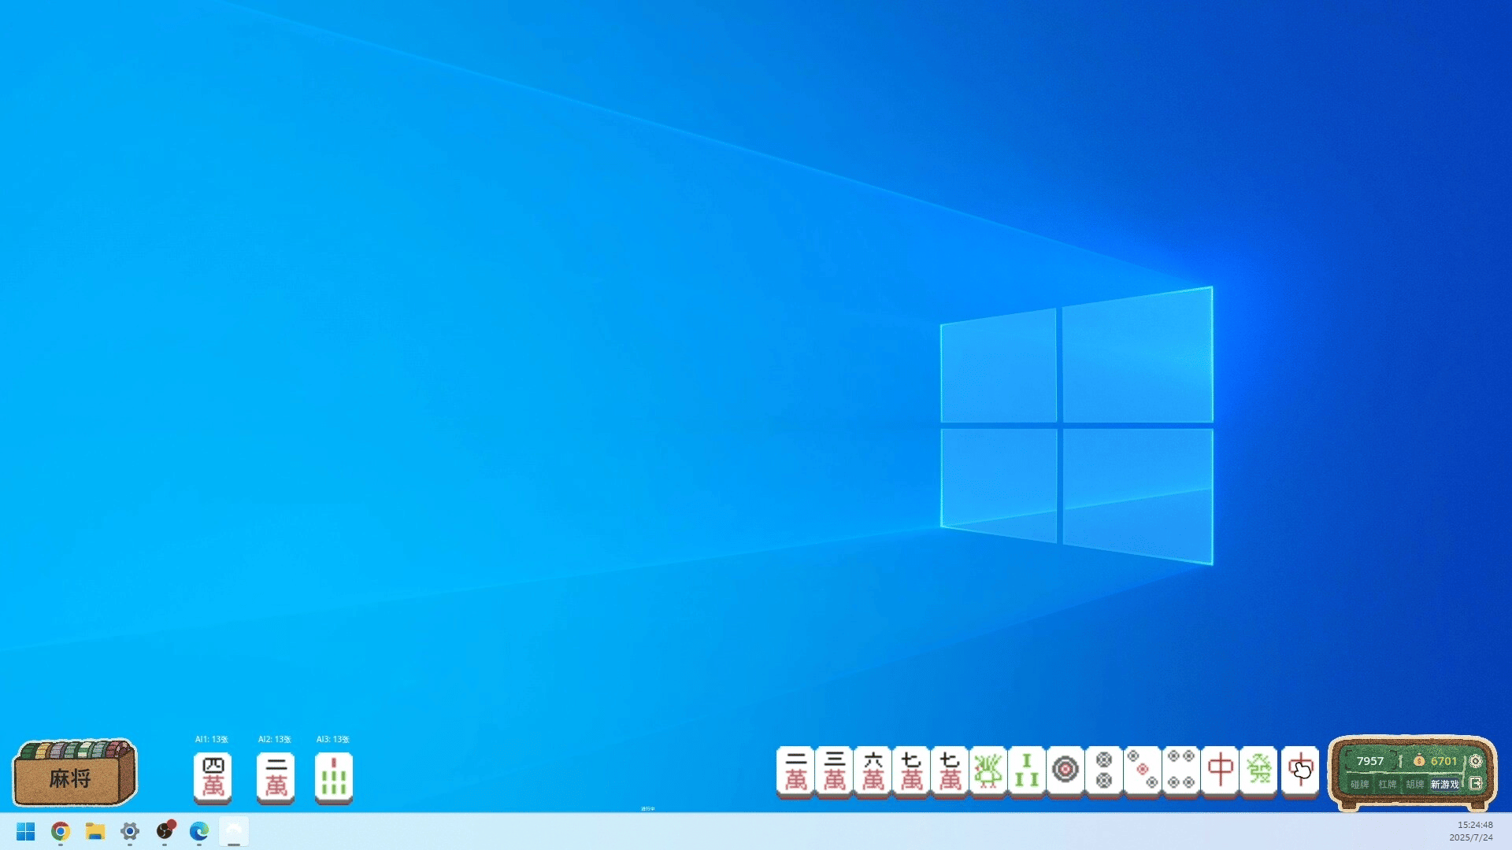This screenshot has height=850, width=1512.
Task: Click the gold coin money bag icon
Action: (x=1418, y=761)
